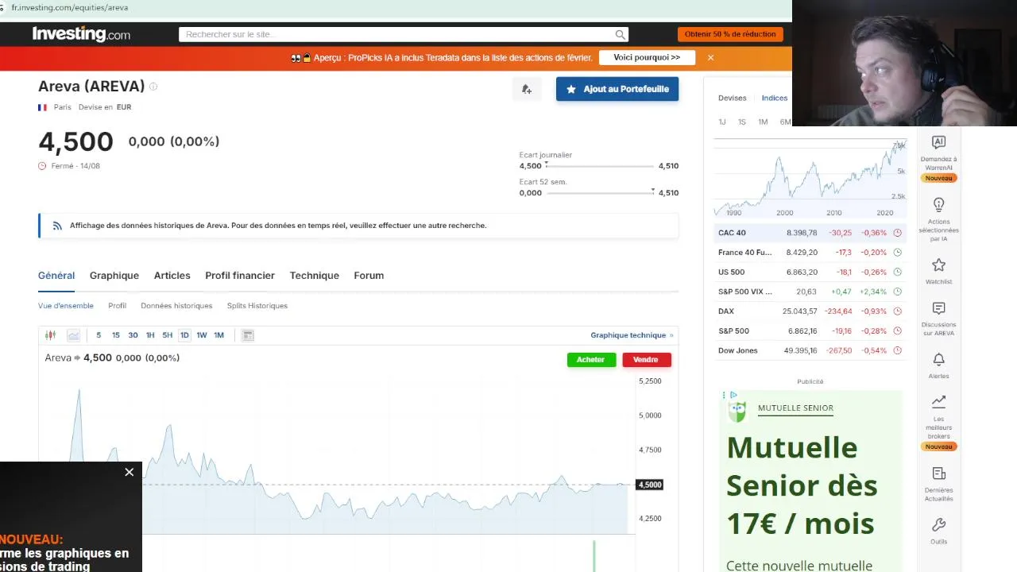Viewport: 1017px width, 572px height.
Task: Click the Investing.com logo
Action: tap(81, 34)
